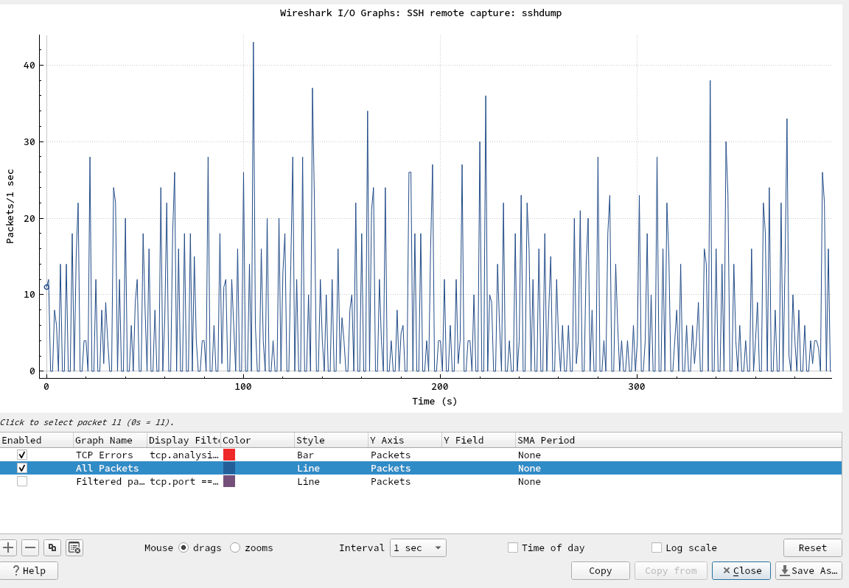Click the tcp.port ==… display filter cell

click(184, 481)
